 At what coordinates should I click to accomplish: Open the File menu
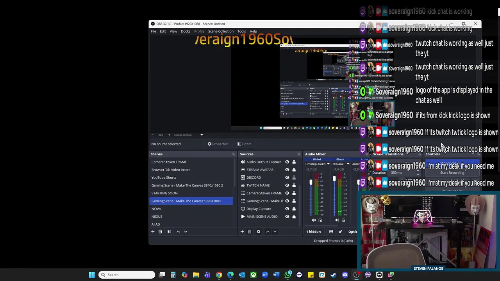click(x=154, y=32)
